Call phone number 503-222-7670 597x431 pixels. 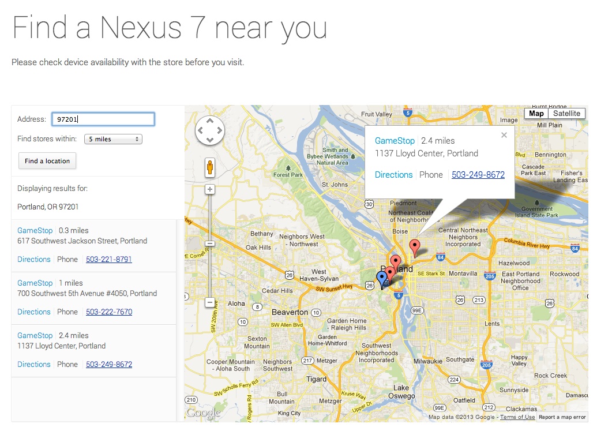(x=109, y=312)
